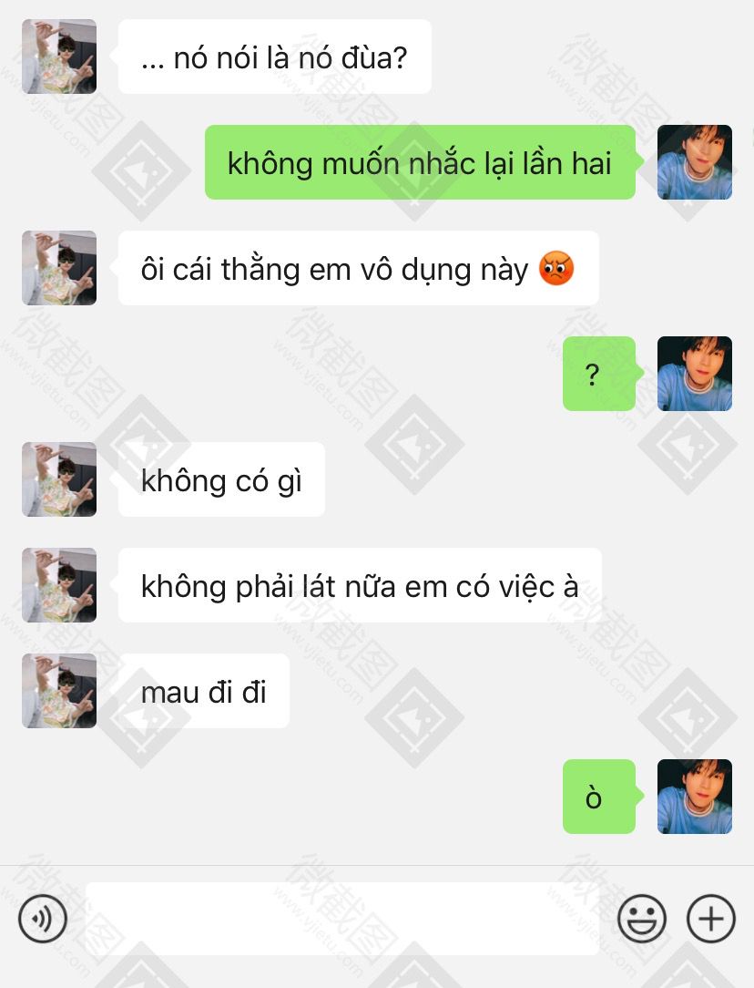Select green bubble "không muốn nhắc lại lần hai"

(x=420, y=162)
